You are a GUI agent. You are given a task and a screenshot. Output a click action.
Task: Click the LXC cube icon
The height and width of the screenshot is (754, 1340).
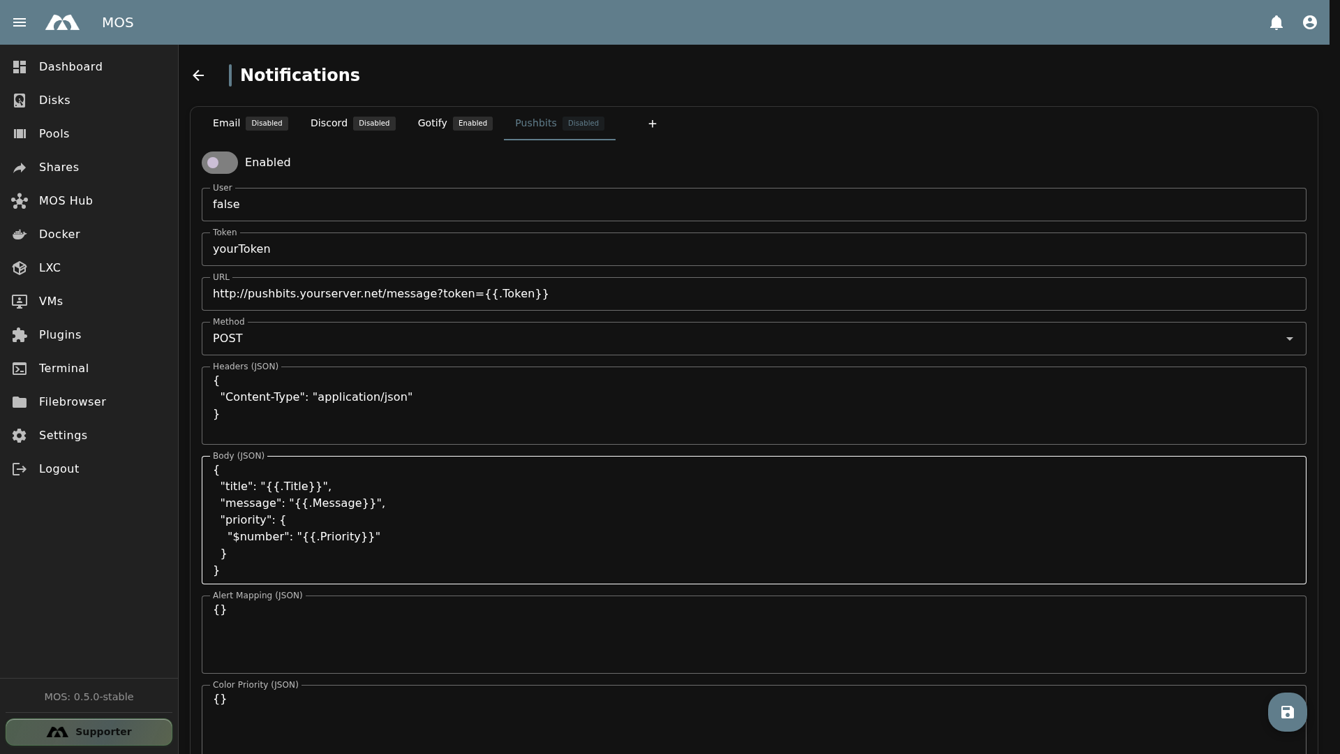pyautogui.click(x=20, y=268)
